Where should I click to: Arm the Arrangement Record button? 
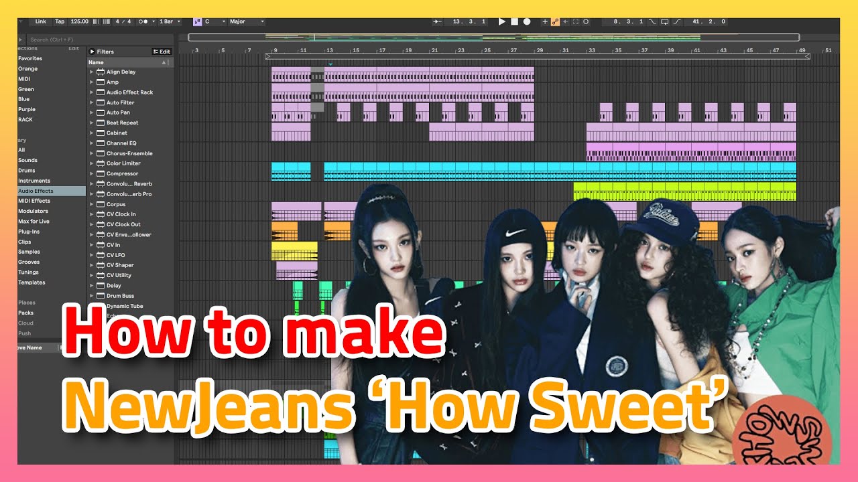(527, 21)
